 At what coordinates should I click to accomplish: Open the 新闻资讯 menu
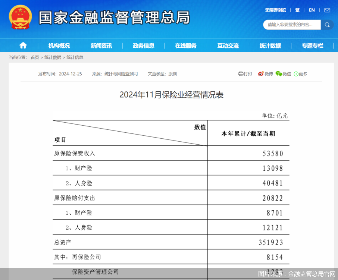[x=101, y=45]
